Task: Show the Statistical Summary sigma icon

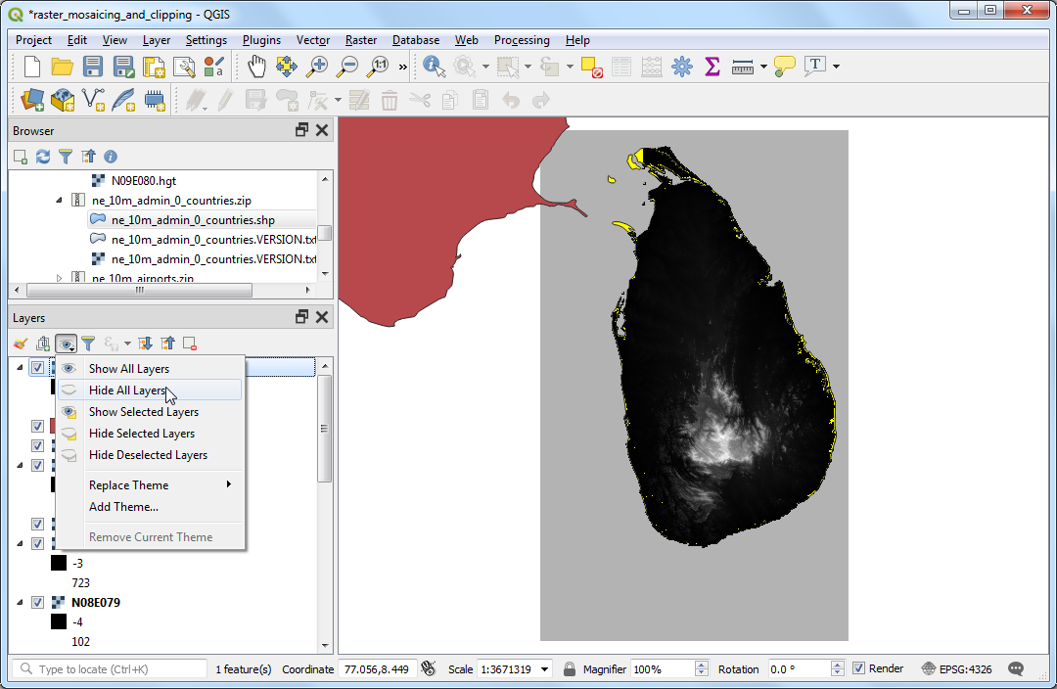Action: [x=712, y=67]
